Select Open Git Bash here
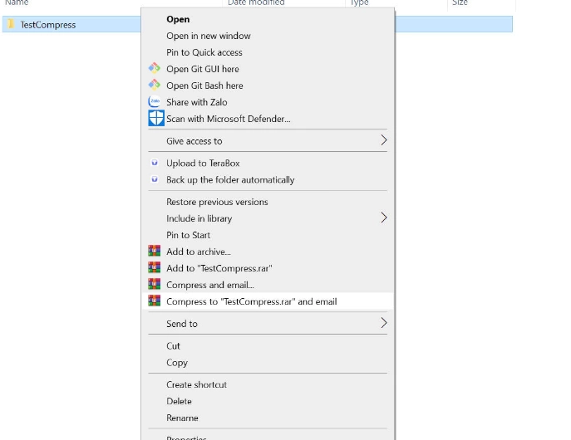571x440 pixels. coord(268,86)
